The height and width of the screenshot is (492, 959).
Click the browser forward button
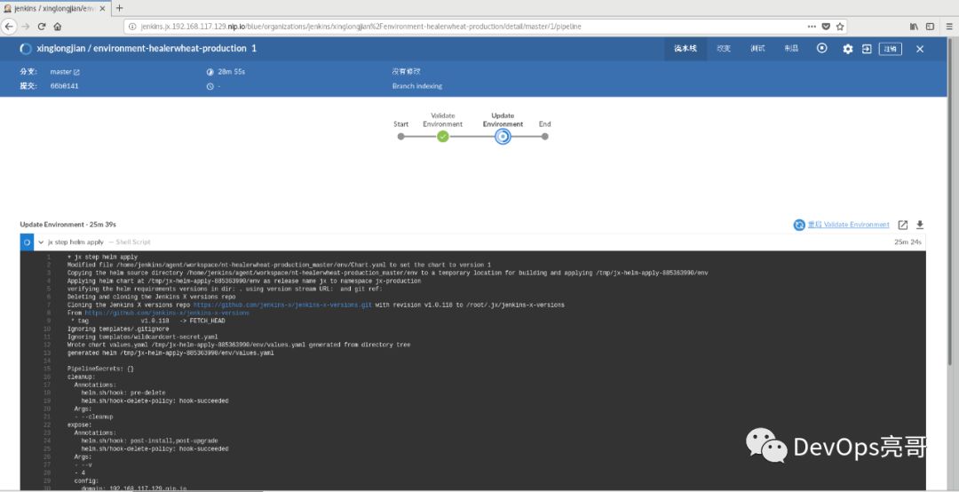[x=26, y=27]
